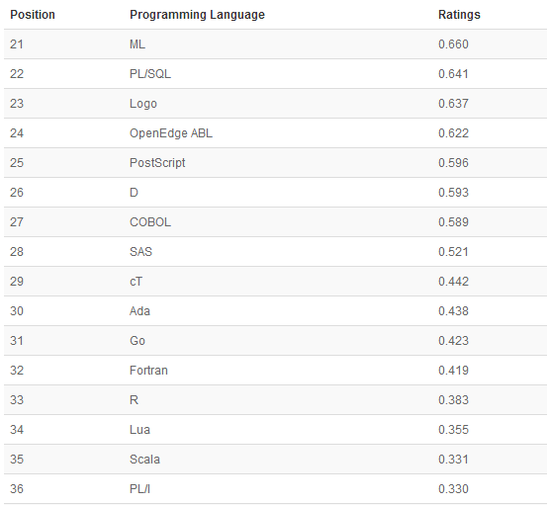Select COBOL in the language column
The height and width of the screenshot is (505, 549).
(x=150, y=222)
